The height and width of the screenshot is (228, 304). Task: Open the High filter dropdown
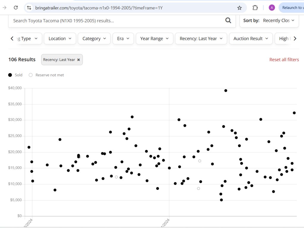(x=283, y=39)
